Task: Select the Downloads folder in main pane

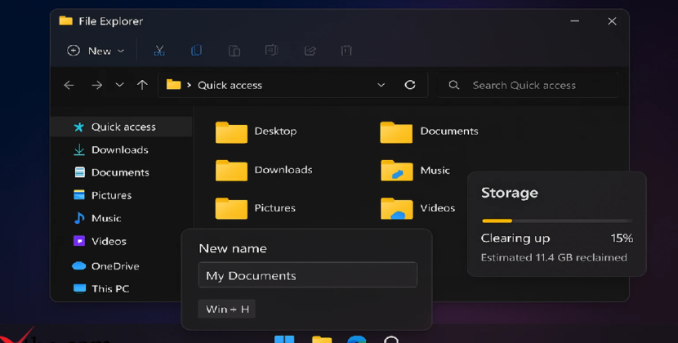Action: coord(264,170)
